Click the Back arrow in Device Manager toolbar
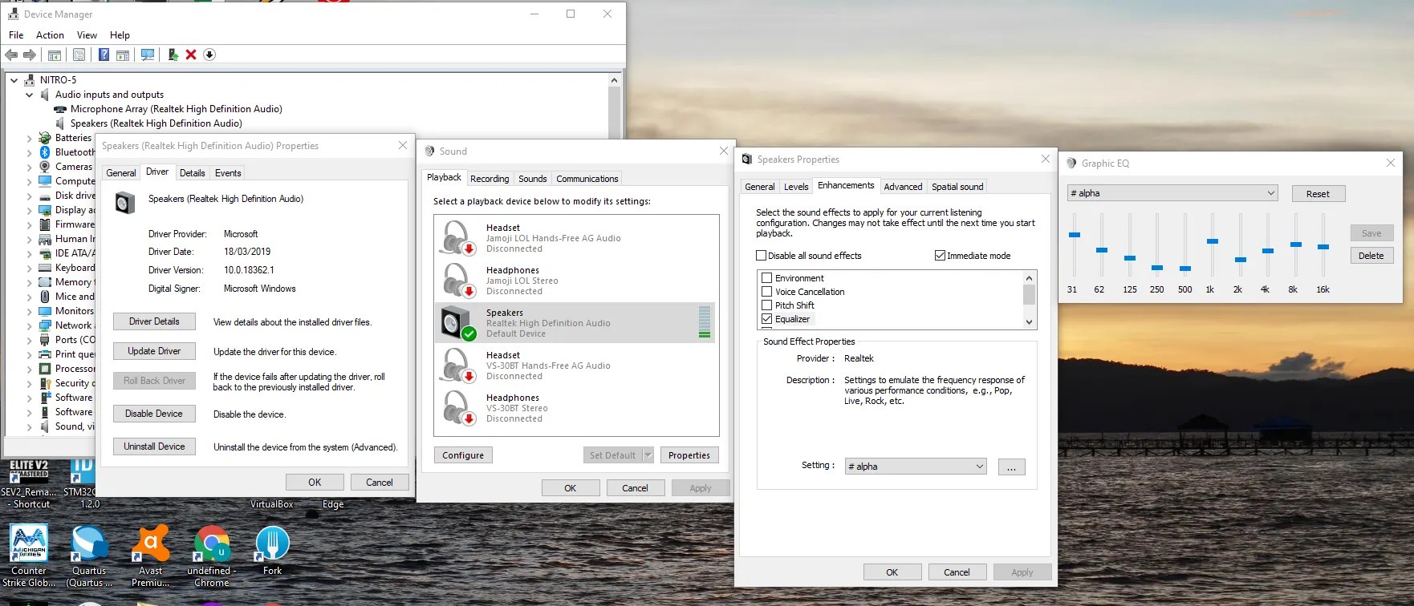 (x=11, y=55)
